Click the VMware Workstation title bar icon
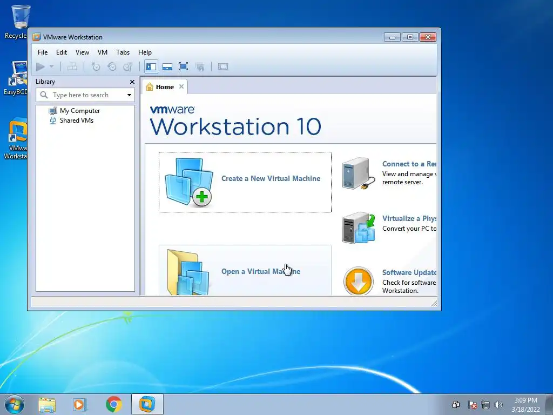 [x=36, y=37]
